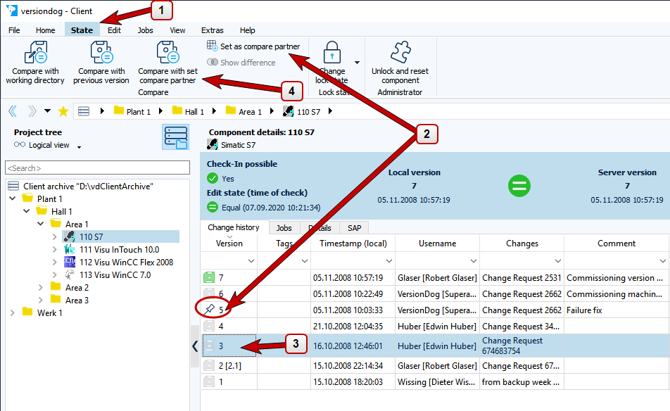
Task: Expand the Werk 1 tree node
Action: (13, 312)
